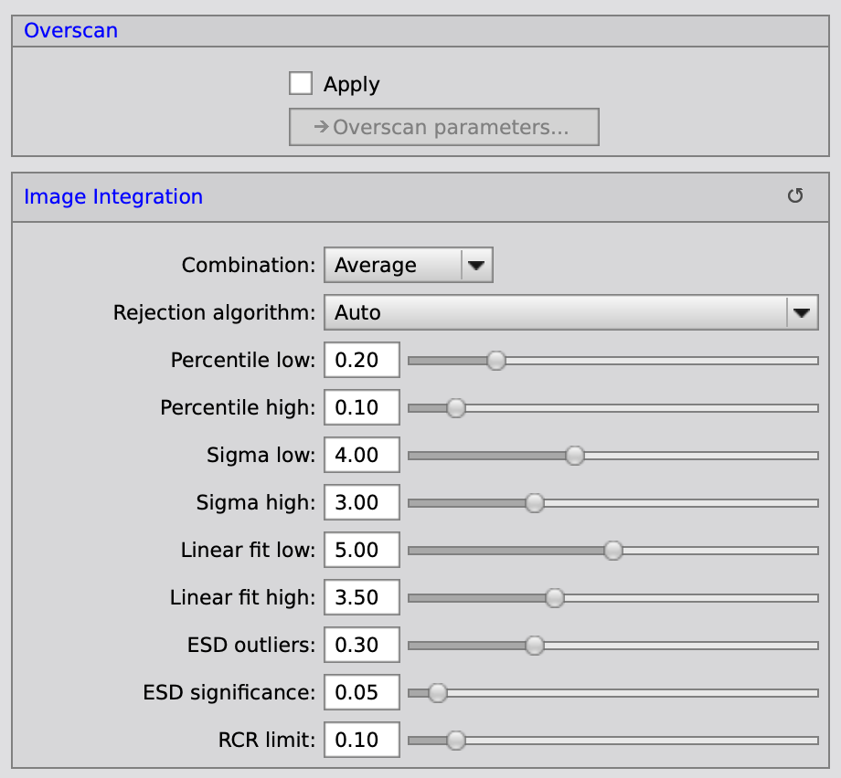Click the RCR limit value field
Screen dimensions: 841x778
tap(362, 741)
